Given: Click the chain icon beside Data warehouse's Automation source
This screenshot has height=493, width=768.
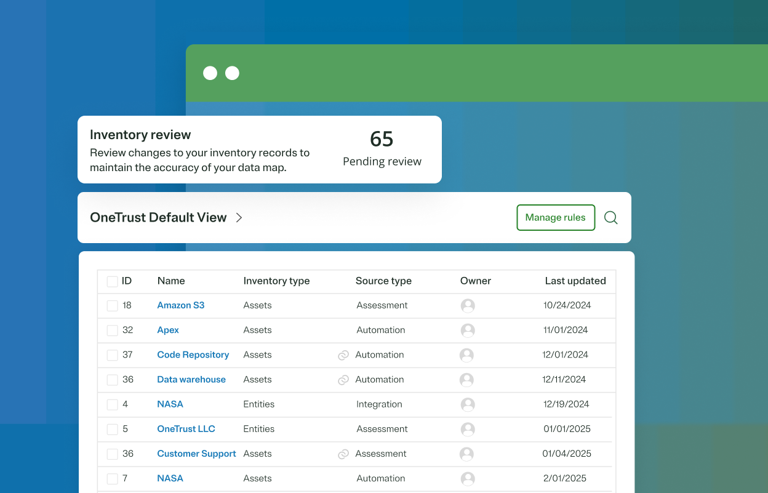Looking at the screenshot, I should pyautogui.click(x=343, y=380).
